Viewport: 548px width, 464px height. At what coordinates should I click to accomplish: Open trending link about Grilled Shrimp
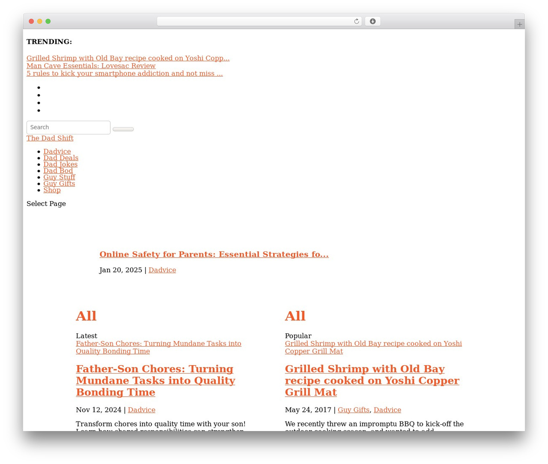click(x=128, y=58)
